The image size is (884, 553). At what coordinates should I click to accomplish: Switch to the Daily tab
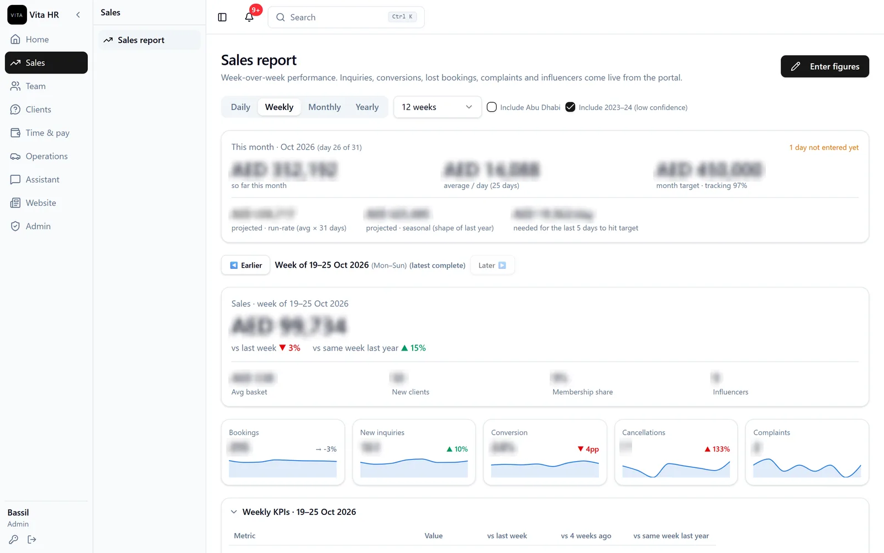tap(240, 107)
